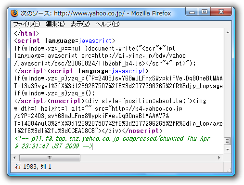Open the 編集(E) menu
244x185 pixels.
coord(55,24)
